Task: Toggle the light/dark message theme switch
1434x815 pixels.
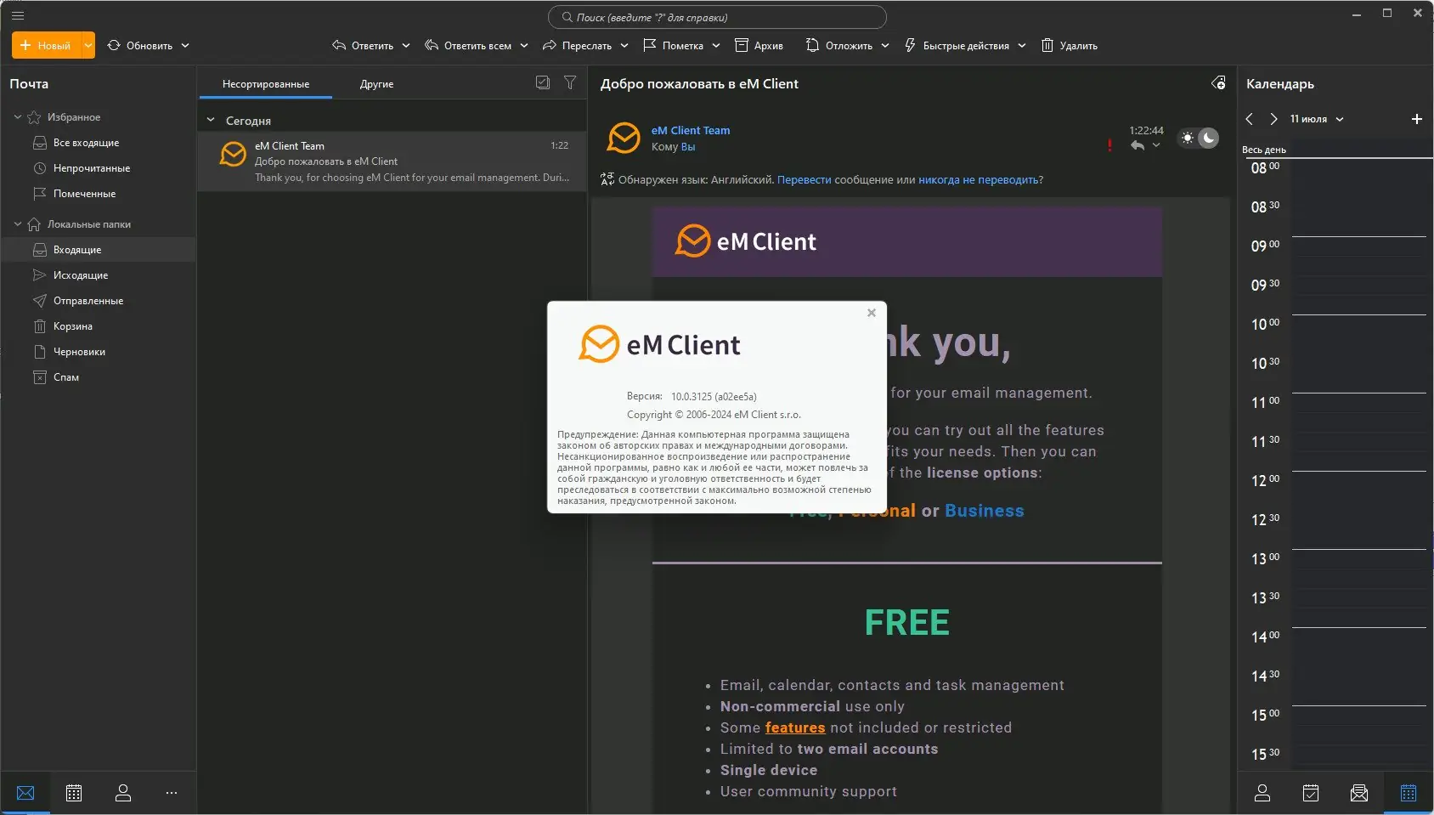Action: pyautogui.click(x=1199, y=138)
